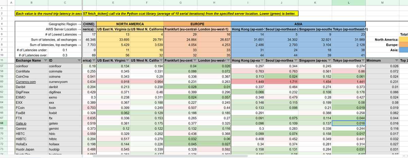Click the 0.3 latency threshold cell
The image size is (408, 158).
click(x=65, y=55)
